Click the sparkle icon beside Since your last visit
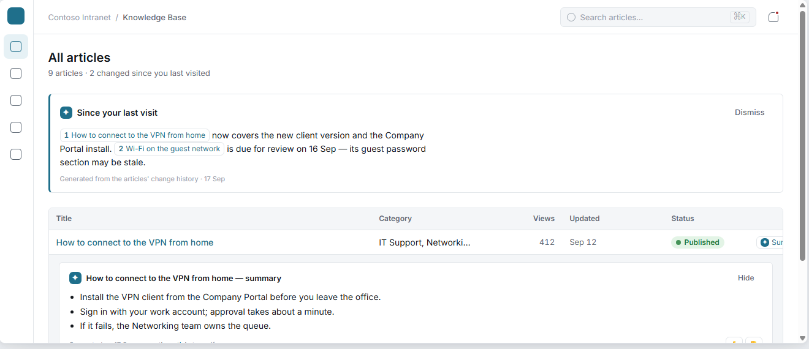 [66, 113]
